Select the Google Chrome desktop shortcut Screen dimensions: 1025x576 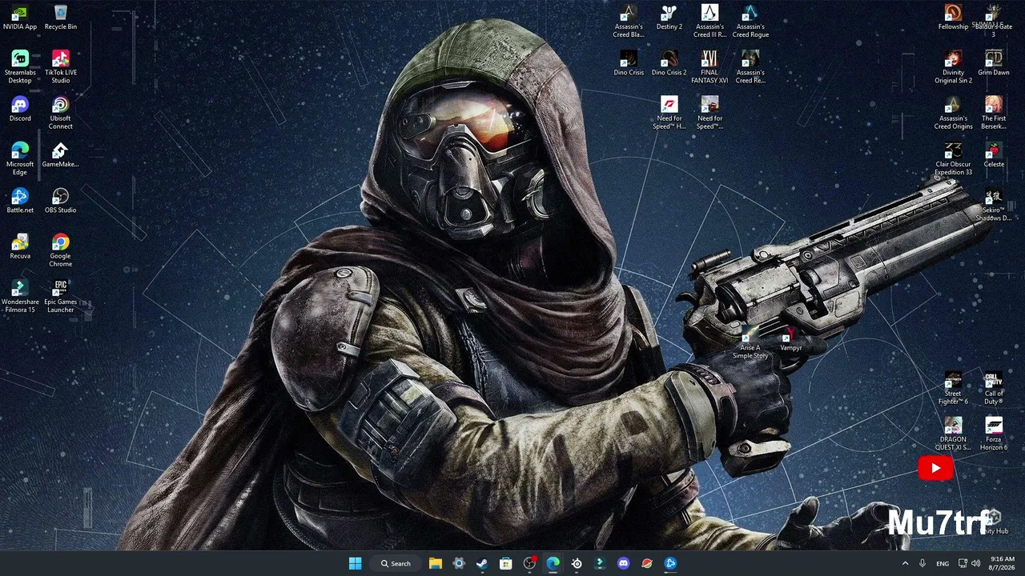pos(61,250)
